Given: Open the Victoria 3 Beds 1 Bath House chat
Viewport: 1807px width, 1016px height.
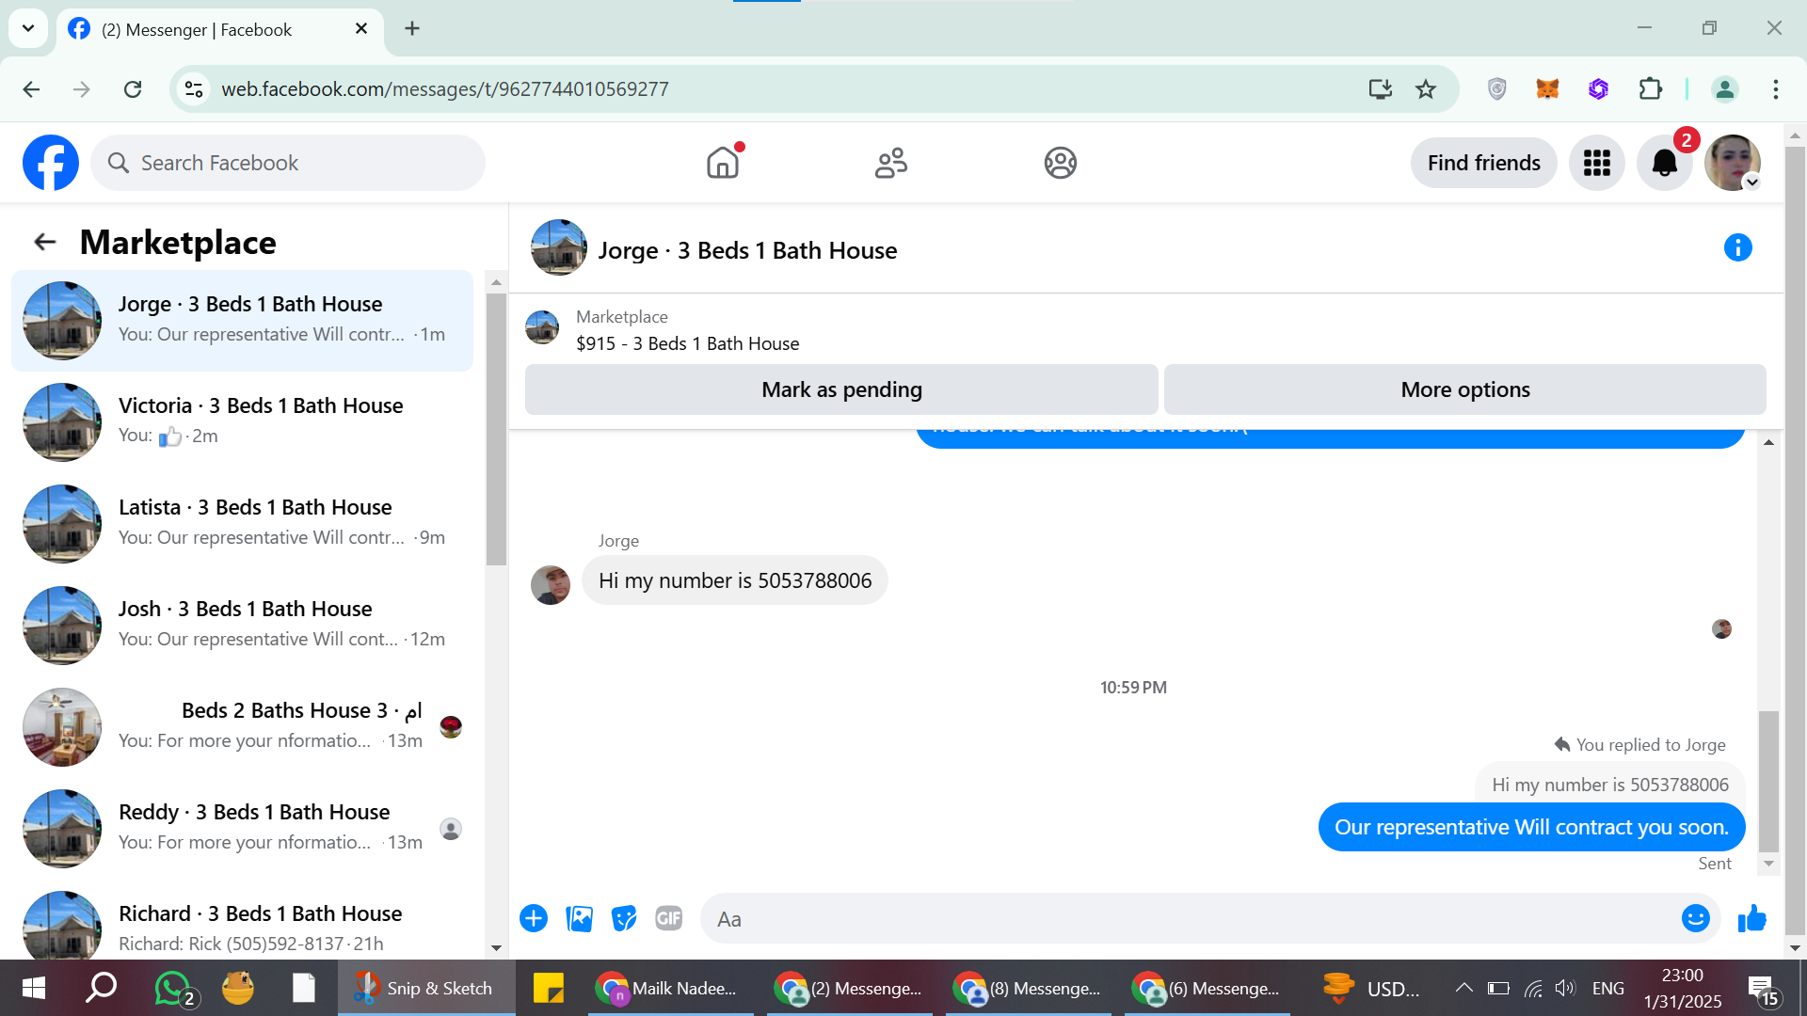Looking at the screenshot, I should (x=243, y=422).
